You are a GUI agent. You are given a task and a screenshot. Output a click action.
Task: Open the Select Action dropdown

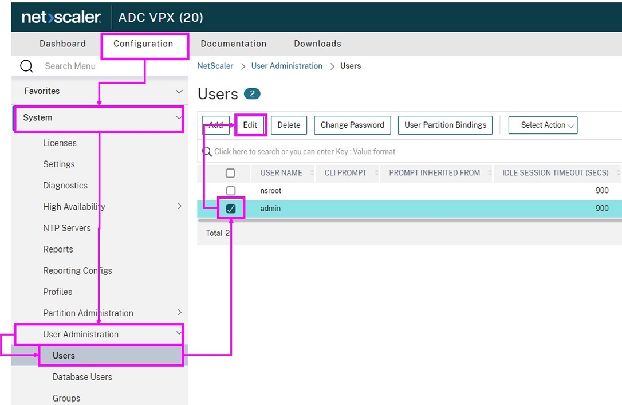(542, 125)
